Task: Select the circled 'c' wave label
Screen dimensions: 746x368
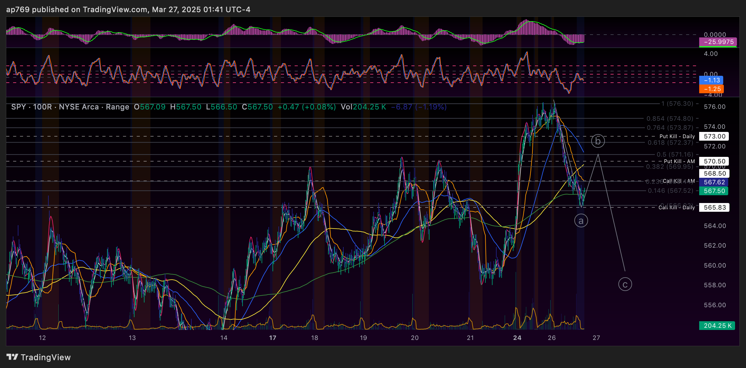Action: pos(625,284)
